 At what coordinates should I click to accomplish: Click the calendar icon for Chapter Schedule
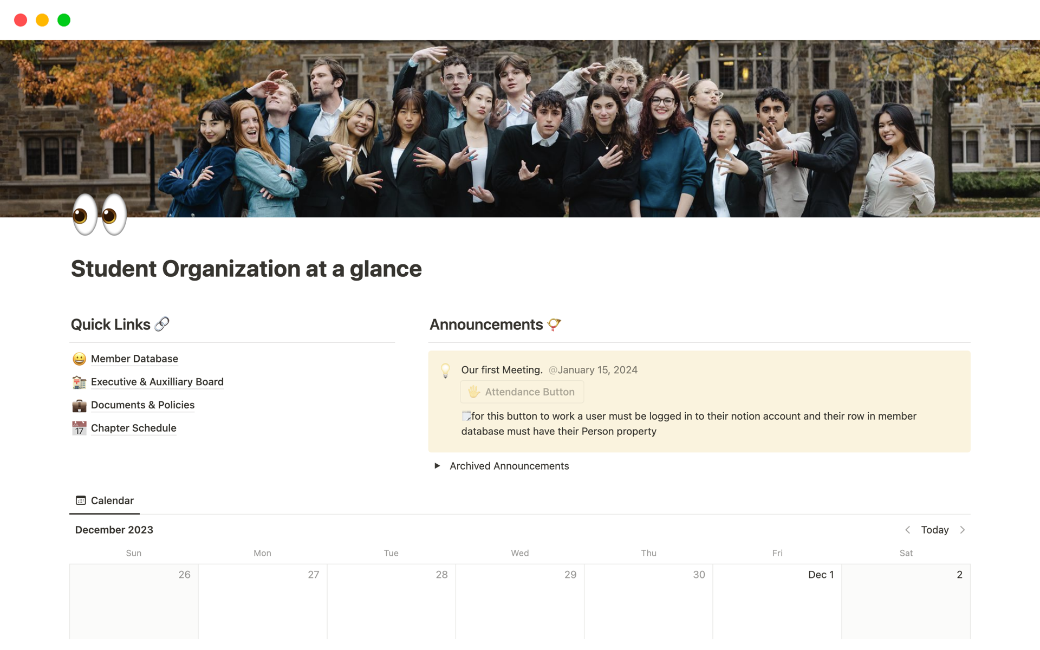pyautogui.click(x=79, y=428)
